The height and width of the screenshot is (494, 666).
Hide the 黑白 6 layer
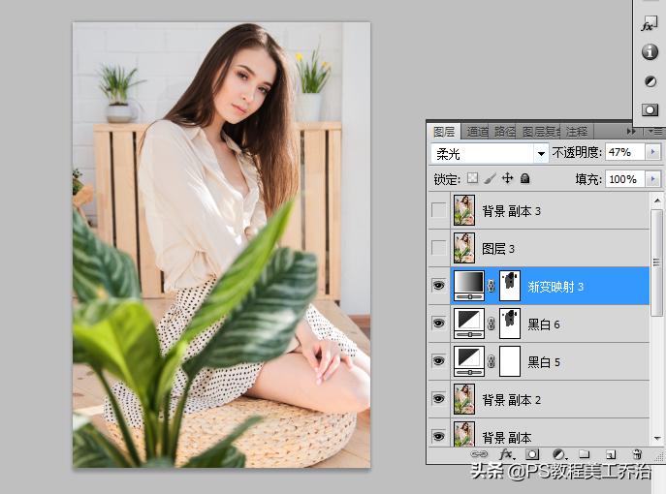coord(439,324)
